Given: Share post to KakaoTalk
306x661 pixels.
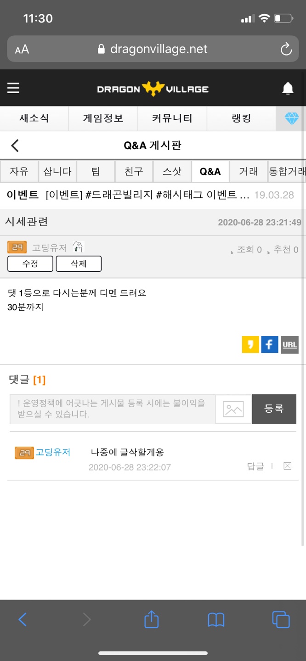Looking at the screenshot, I should 250,345.
